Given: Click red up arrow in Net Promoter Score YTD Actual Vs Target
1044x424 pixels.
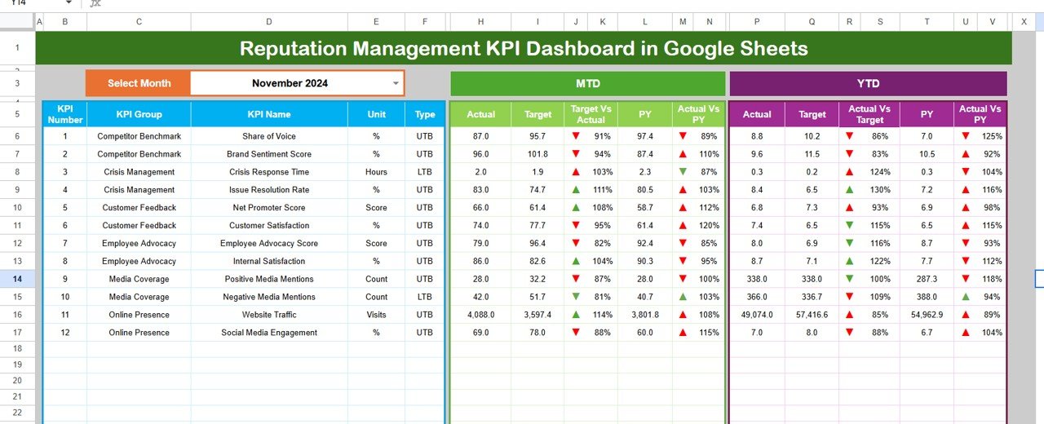Looking at the screenshot, I should pos(850,208).
